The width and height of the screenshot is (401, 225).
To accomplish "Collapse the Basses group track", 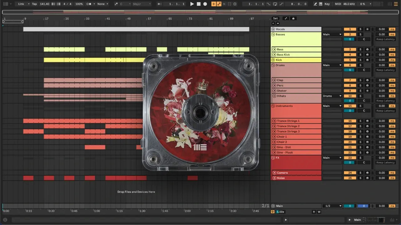I will (x=273, y=34).
